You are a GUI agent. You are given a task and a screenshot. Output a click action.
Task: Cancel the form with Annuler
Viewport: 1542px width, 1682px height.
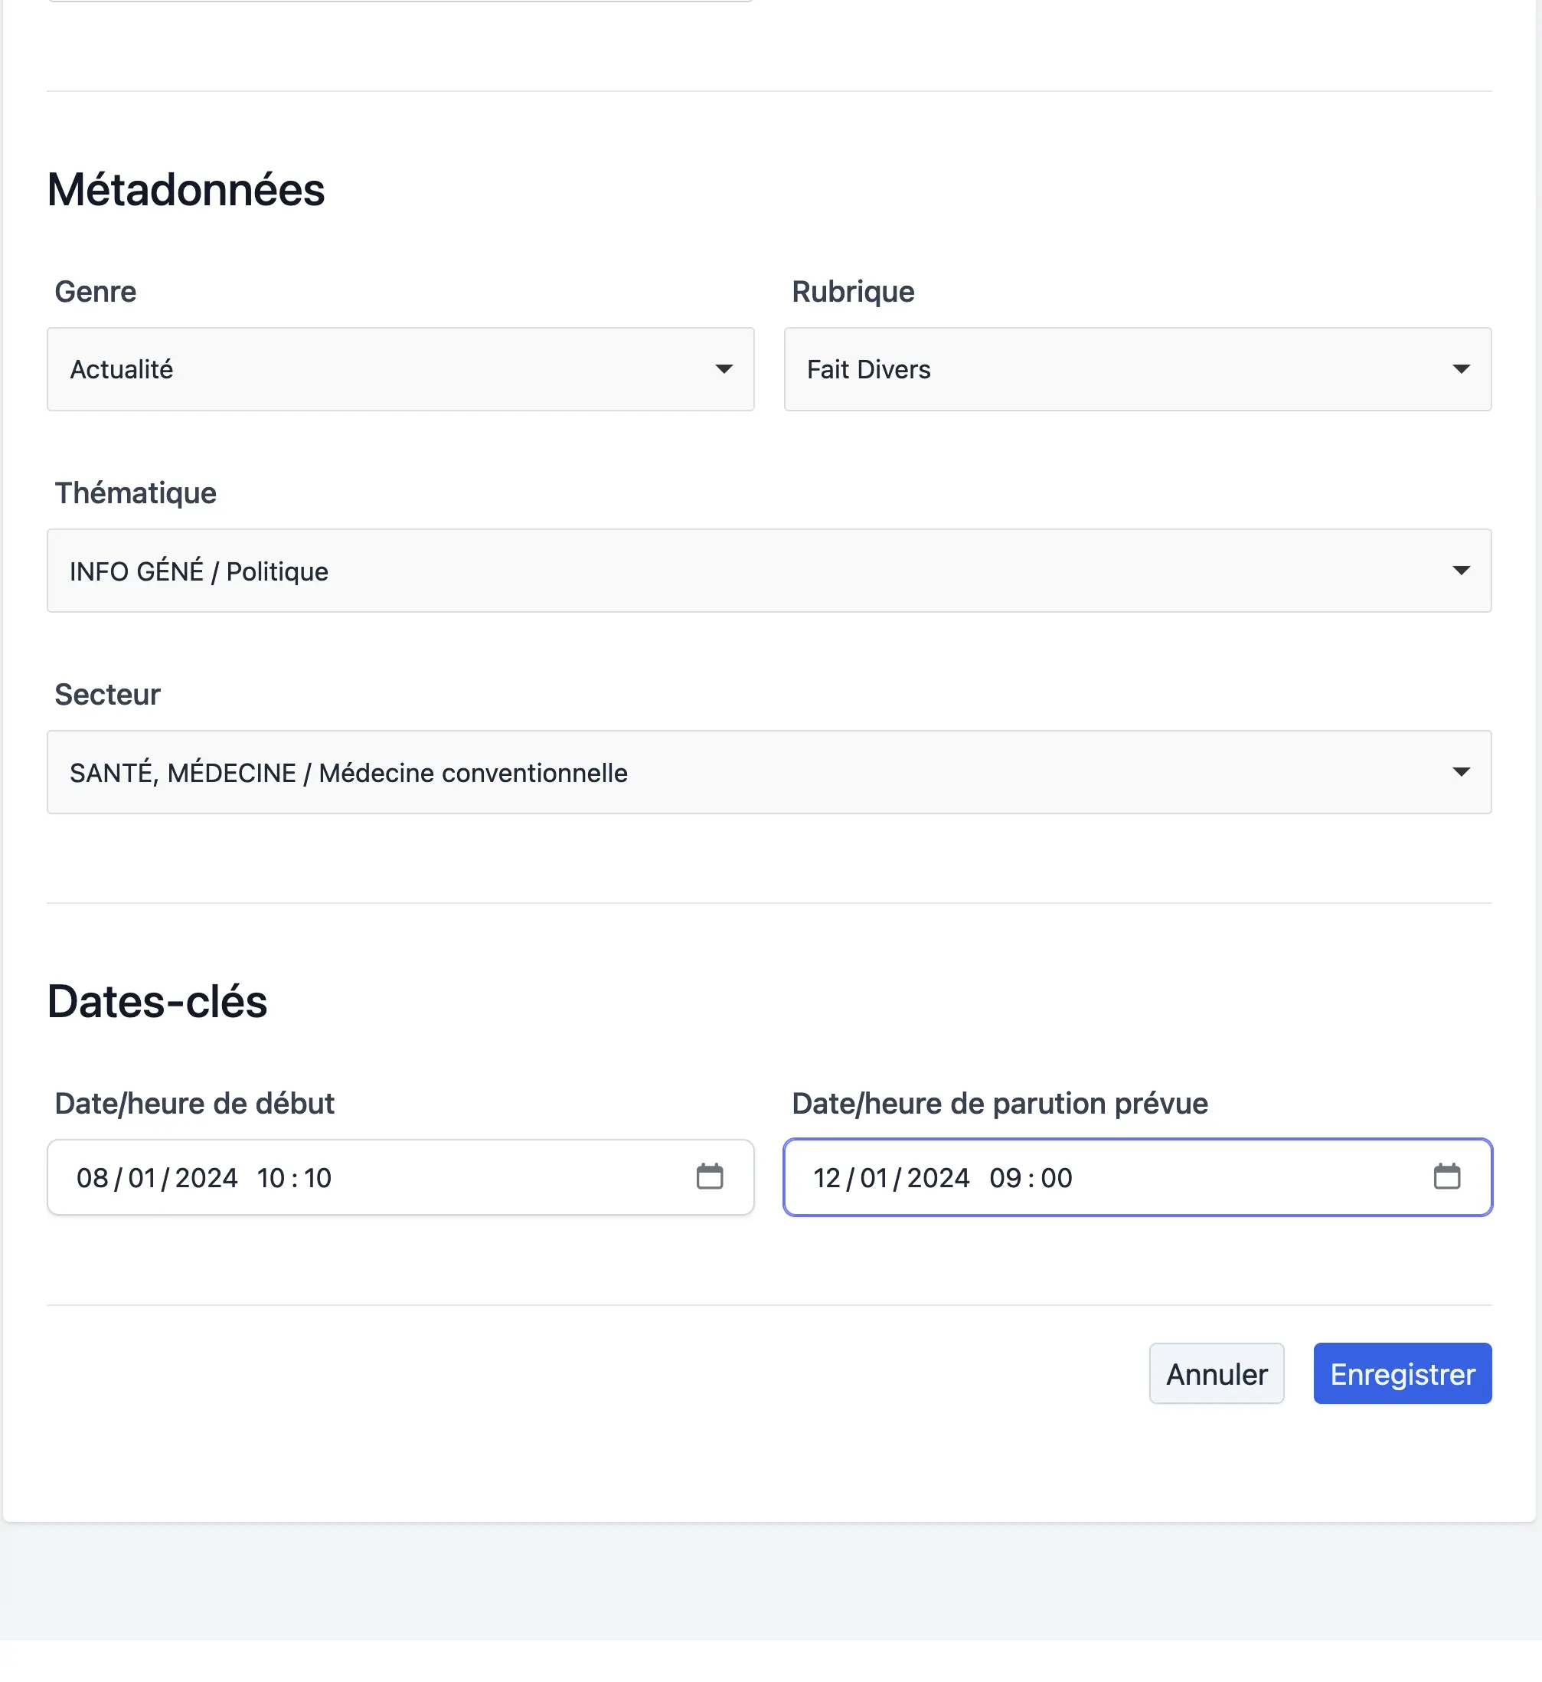pyautogui.click(x=1217, y=1373)
